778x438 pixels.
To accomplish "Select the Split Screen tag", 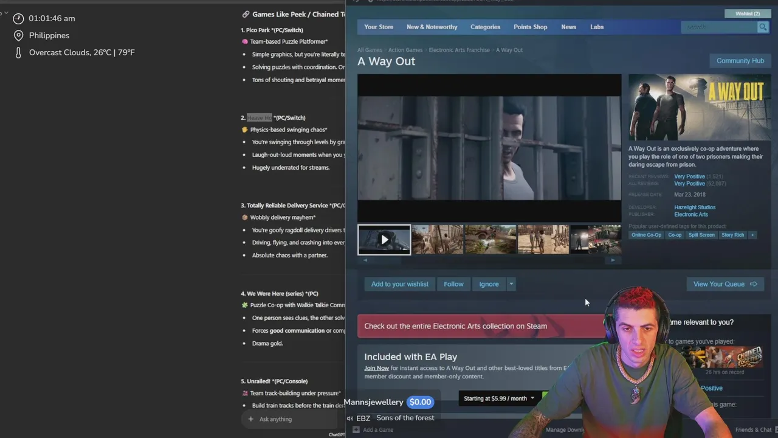I will [x=701, y=235].
